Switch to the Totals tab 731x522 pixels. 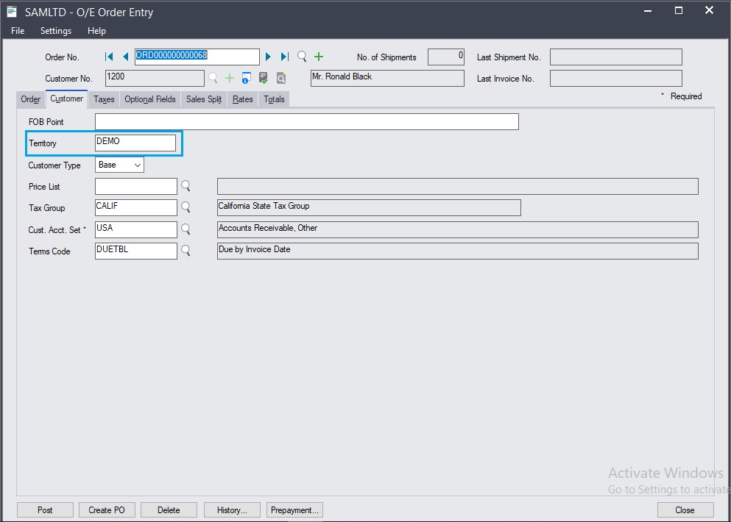(274, 99)
